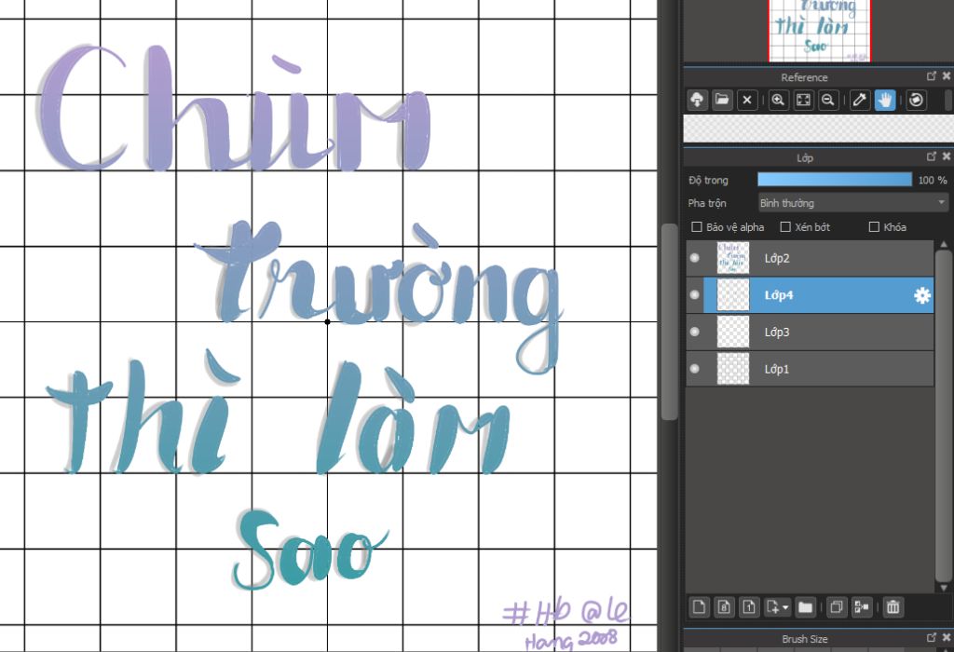
Task: Undock the Lớp layer panel
Action: pos(932,156)
